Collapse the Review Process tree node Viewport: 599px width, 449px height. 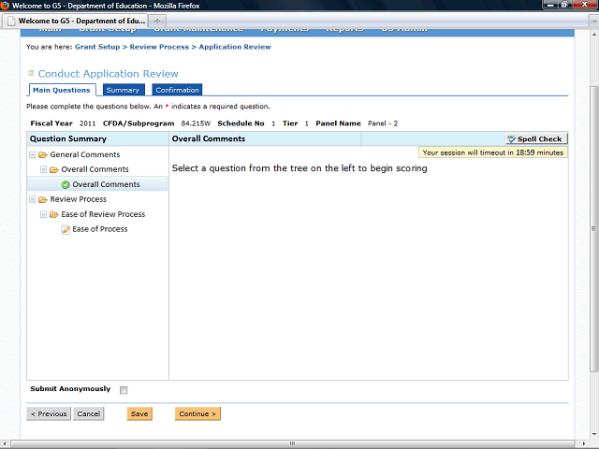[x=33, y=199]
